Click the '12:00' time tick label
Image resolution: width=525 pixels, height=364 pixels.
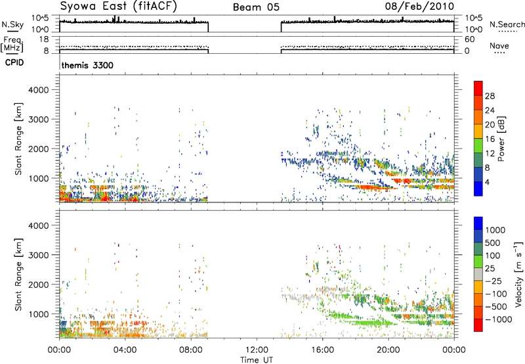(x=257, y=350)
